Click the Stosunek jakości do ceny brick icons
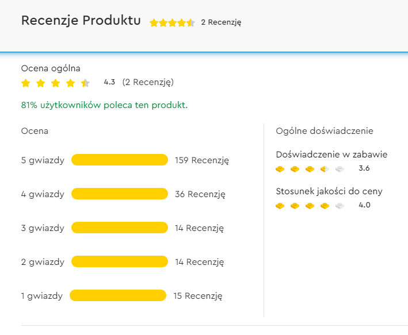 pos(310,206)
